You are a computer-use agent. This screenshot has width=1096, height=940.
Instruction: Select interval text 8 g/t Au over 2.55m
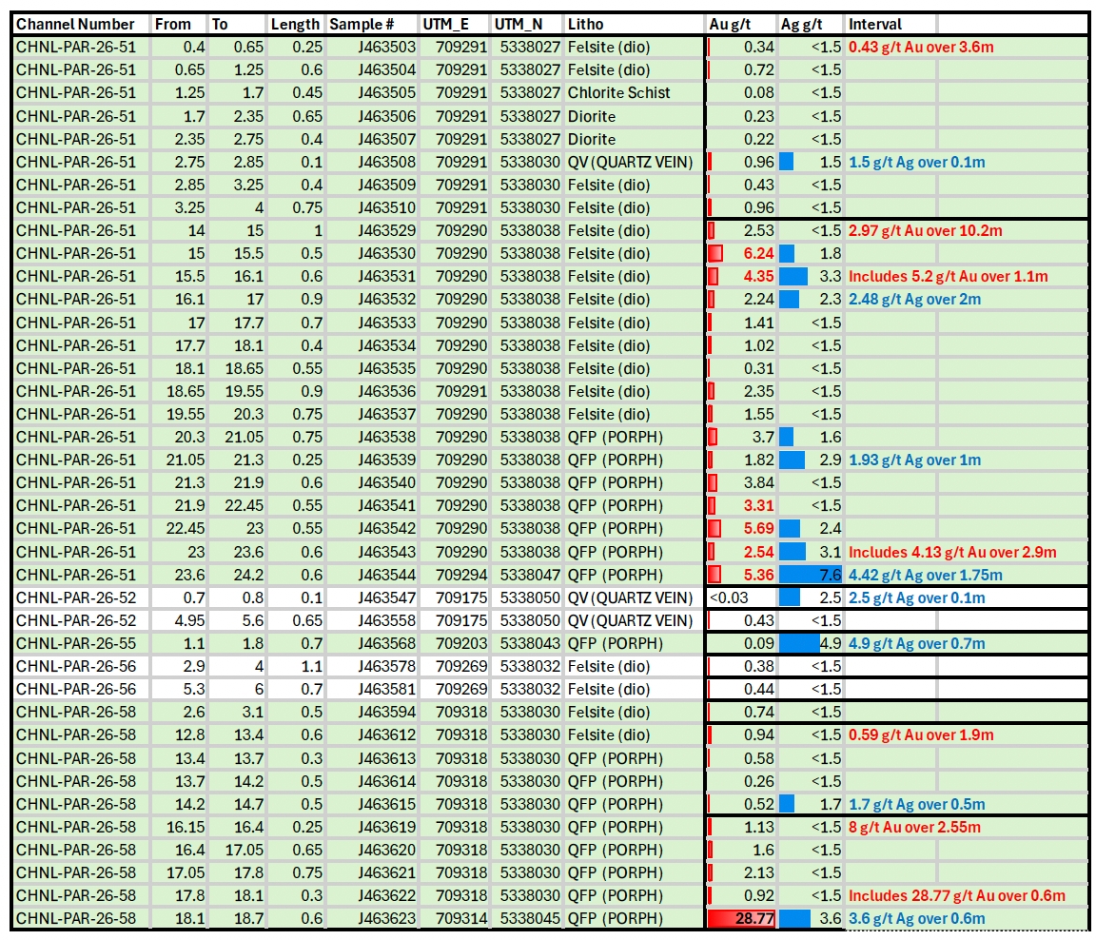[x=914, y=828]
